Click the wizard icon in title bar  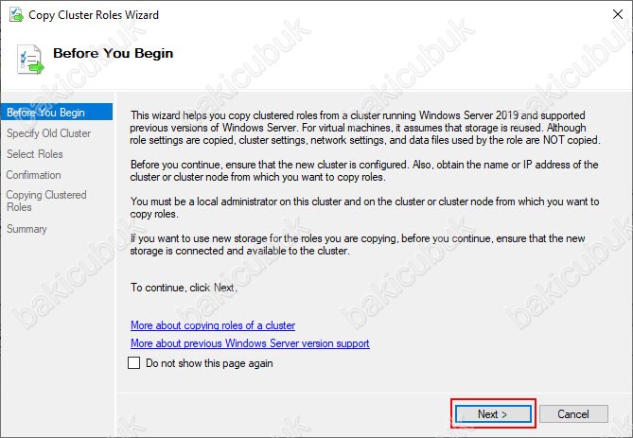[x=16, y=14]
